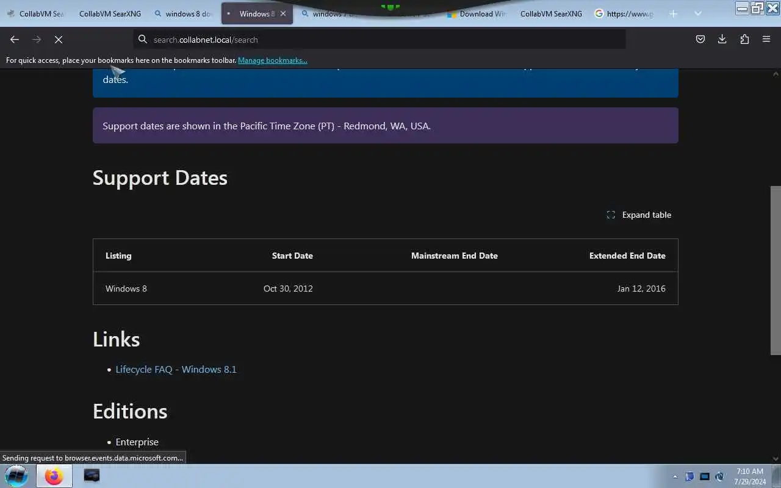Click the network monitor tray icon
Image resolution: width=781 pixels, height=488 pixels.
(x=705, y=476)
